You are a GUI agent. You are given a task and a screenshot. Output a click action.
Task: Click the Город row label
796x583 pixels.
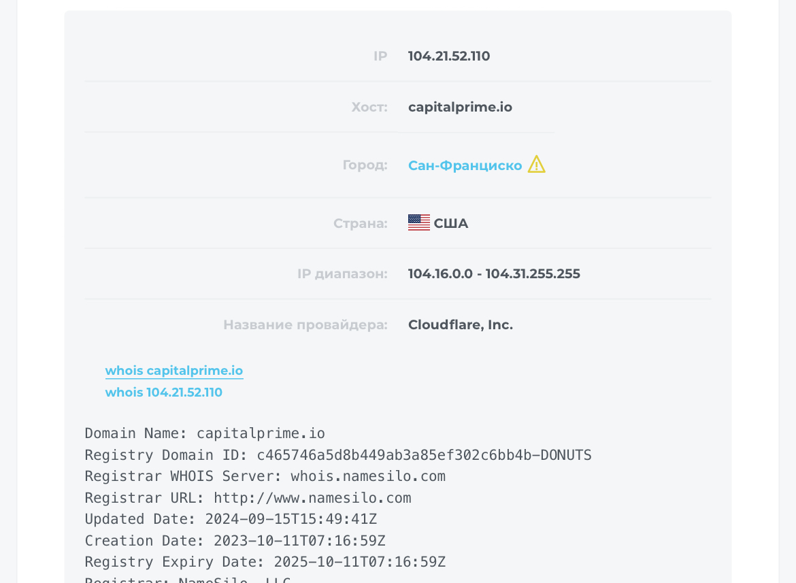click(365, 165)
